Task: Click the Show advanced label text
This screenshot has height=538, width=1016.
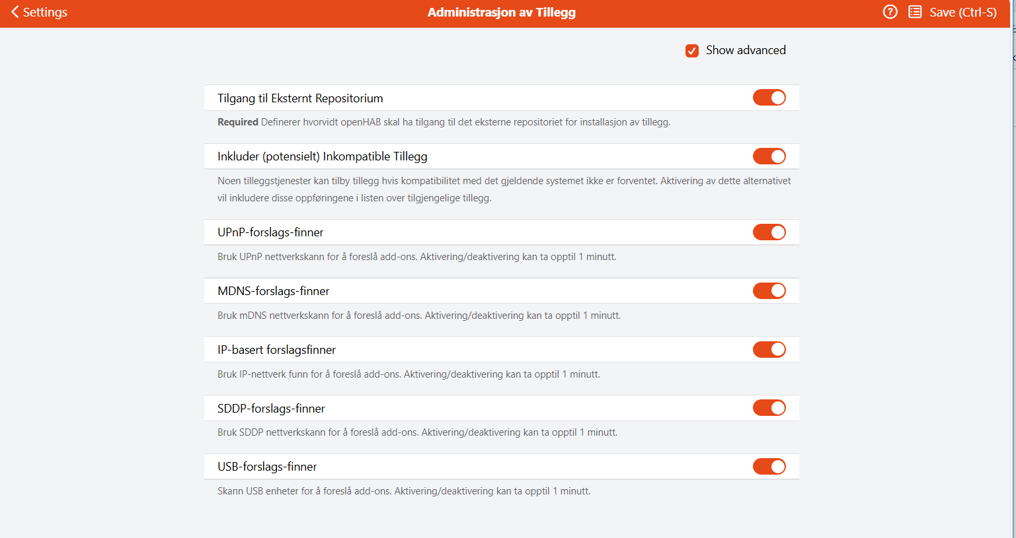Action: tap(746, 50)
